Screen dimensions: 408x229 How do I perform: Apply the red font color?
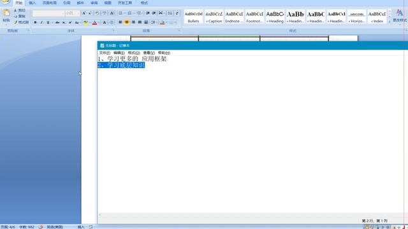pos(95,23)
